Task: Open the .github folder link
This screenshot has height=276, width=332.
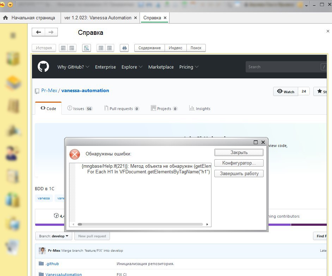Action: (52, 264)
